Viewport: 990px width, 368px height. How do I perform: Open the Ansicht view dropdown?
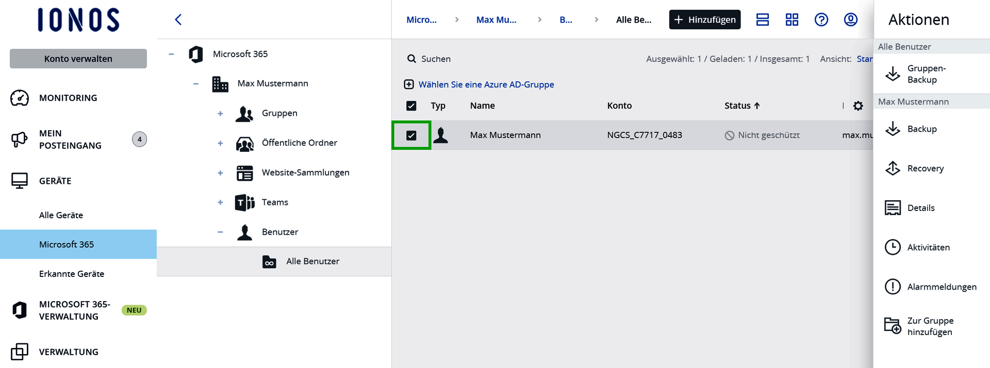click(x=864, y=59)
